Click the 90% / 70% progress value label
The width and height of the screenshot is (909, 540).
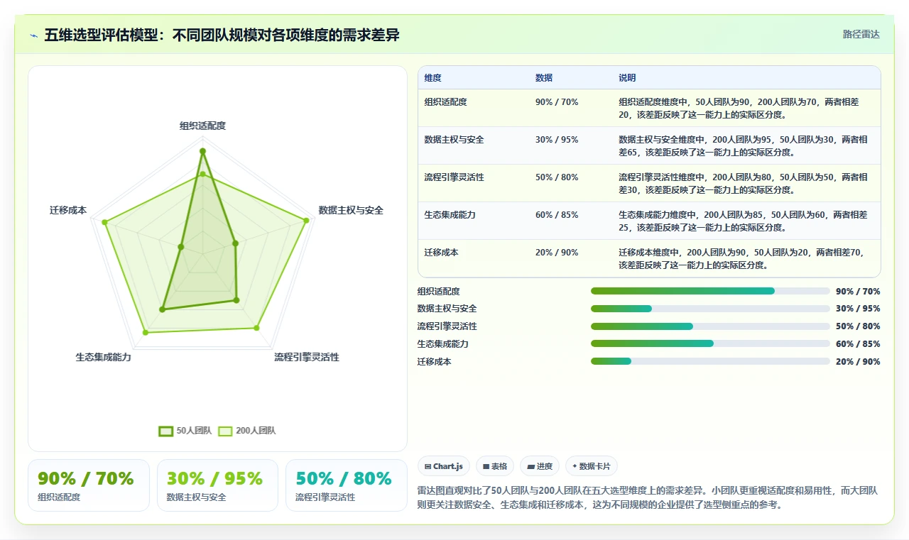click(x=858, y=292)
